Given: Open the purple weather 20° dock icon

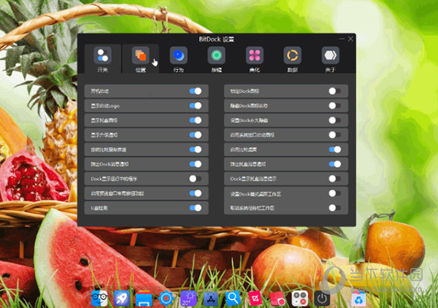Looking at the screenshot, I should pos(188,298).
